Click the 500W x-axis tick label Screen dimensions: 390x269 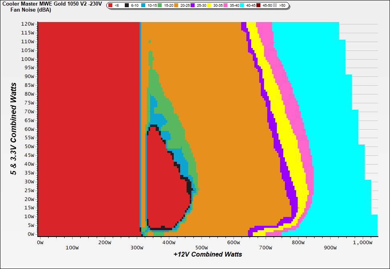[x=201, y=242]
